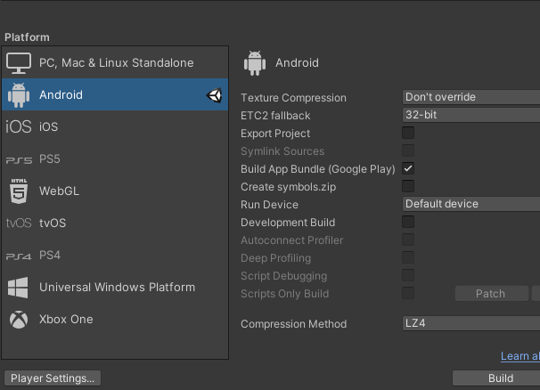Click the ETC2 fallback label
This screenshot has height=390, width=540.
pos(275,116)
